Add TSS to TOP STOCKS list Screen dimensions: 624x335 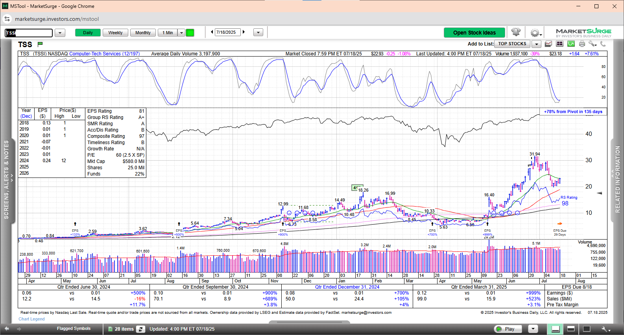click(x=512, y=44)
